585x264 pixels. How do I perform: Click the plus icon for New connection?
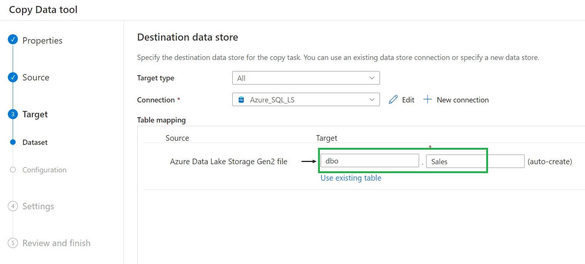[x=427, y=99]
